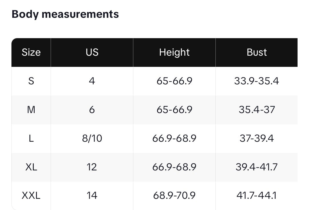Click US size 4 cell

click(92, 81)
